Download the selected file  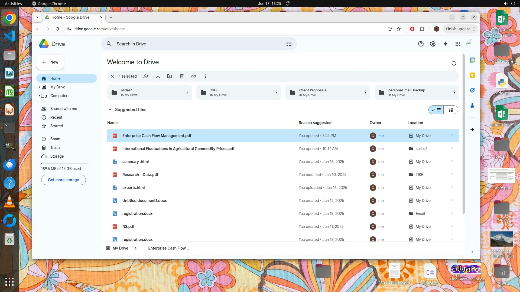click(158, 76)
